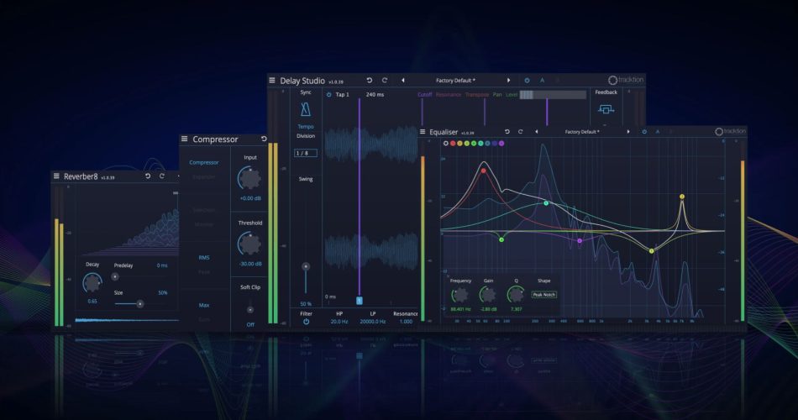Open the Delay Studio Factory Default preset list
Screen dimensions: 798x420
[456, 81]
